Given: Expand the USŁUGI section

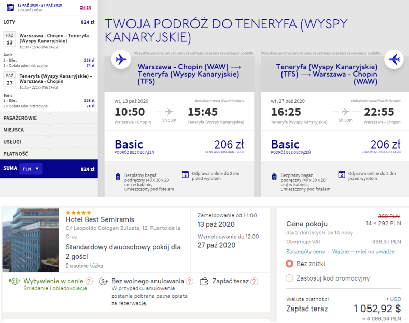Looking at the screenshot, I should click(x=49, y=142).
